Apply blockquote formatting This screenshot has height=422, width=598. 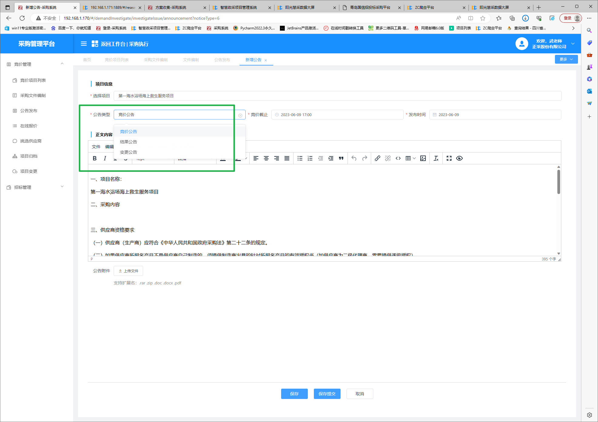pyautogui.click(x=341, y=158)
